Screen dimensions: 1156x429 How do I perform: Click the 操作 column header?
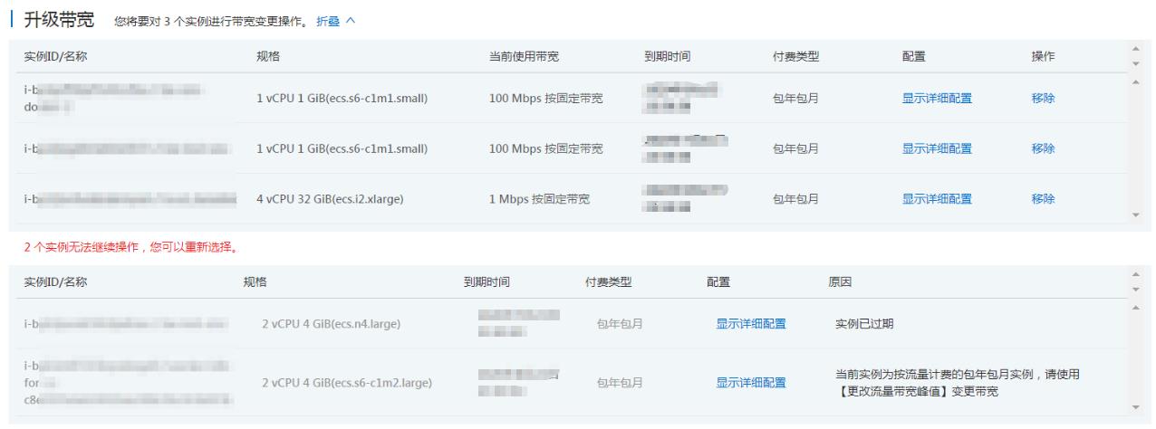[1043, 56]
